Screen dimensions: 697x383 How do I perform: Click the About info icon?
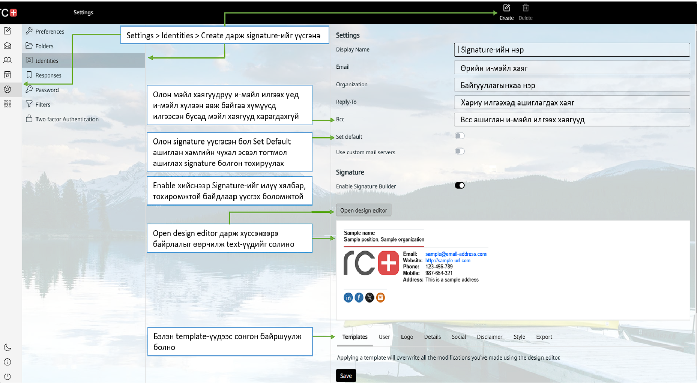(x=8, y=362)
